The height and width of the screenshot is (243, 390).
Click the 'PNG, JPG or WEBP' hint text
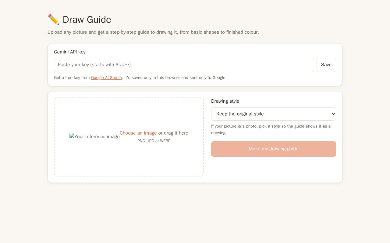154,141
